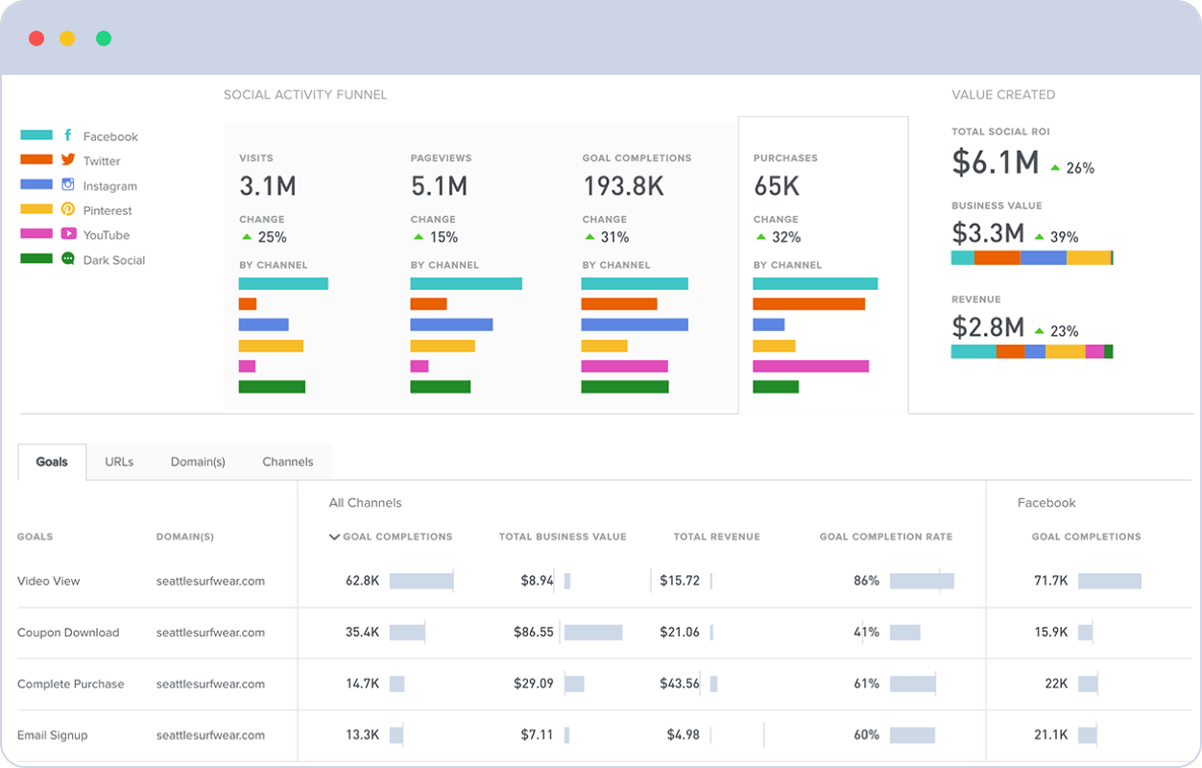Click the Business Value stacked color bar
This screenshot has height=768, width=1202.
coord(1032,257)
